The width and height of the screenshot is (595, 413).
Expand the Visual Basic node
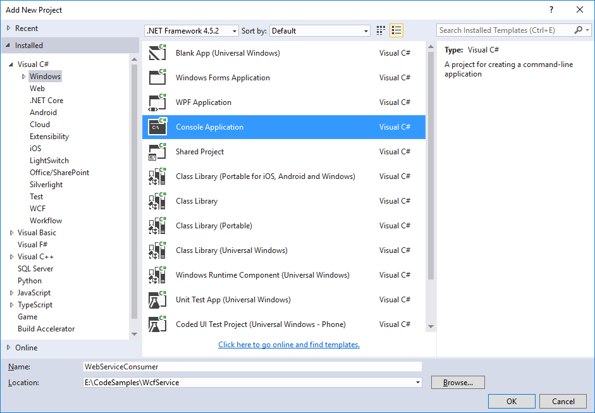tap(12, 233)
